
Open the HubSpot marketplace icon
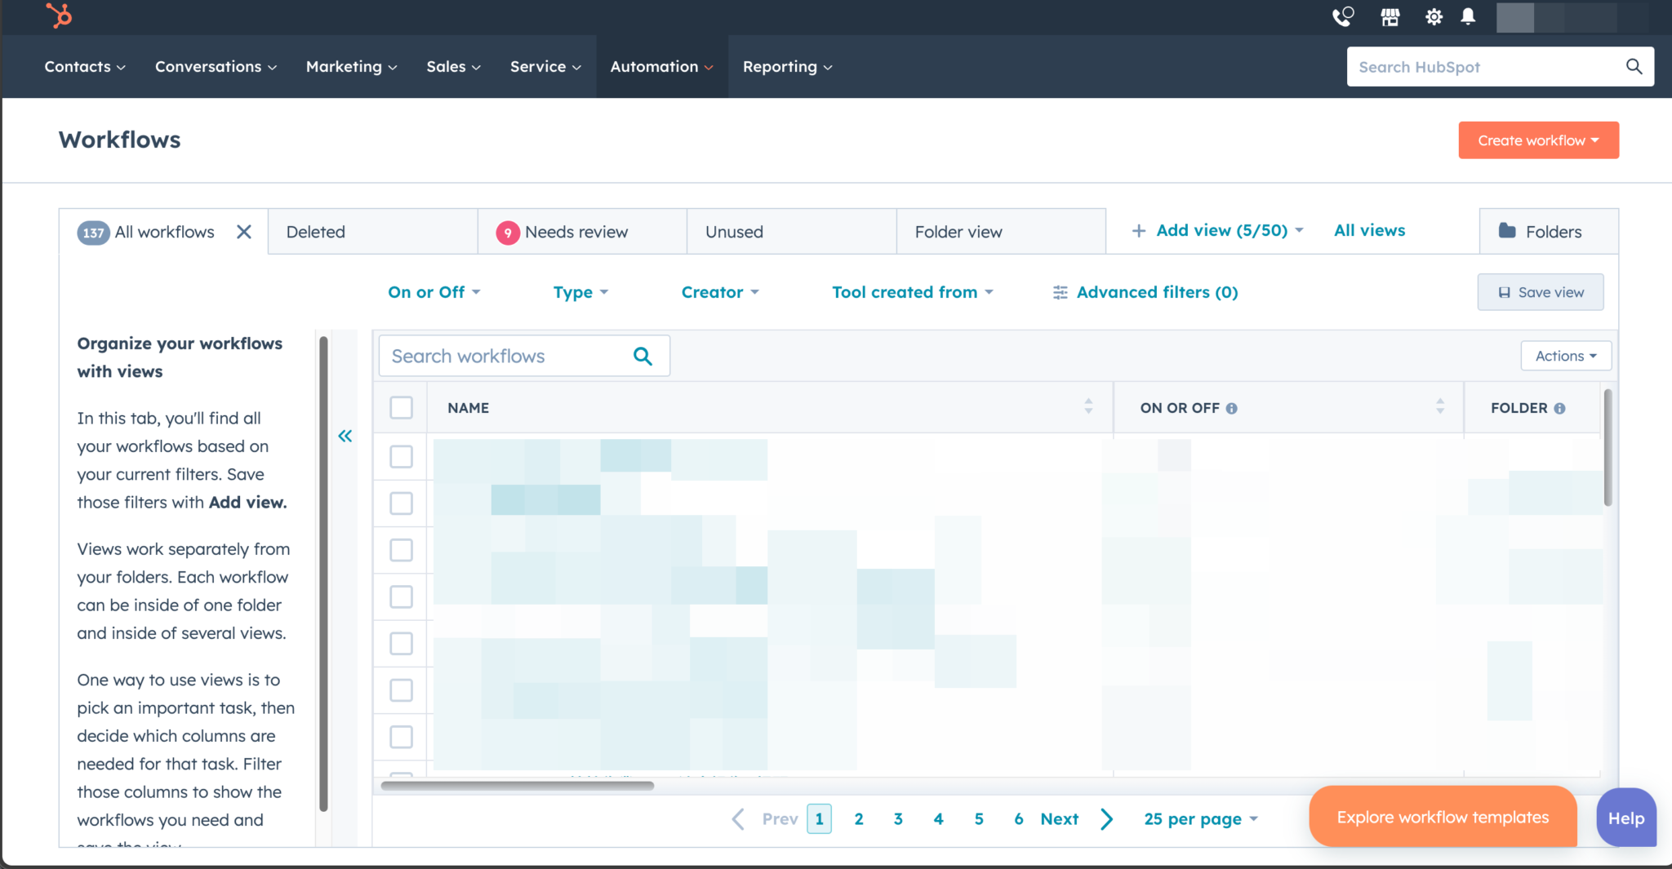1390,16
